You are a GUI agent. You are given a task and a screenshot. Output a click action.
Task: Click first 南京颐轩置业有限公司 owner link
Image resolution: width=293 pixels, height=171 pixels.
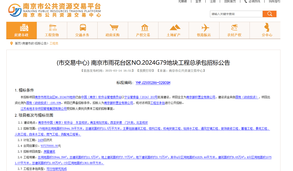(201, 97)
